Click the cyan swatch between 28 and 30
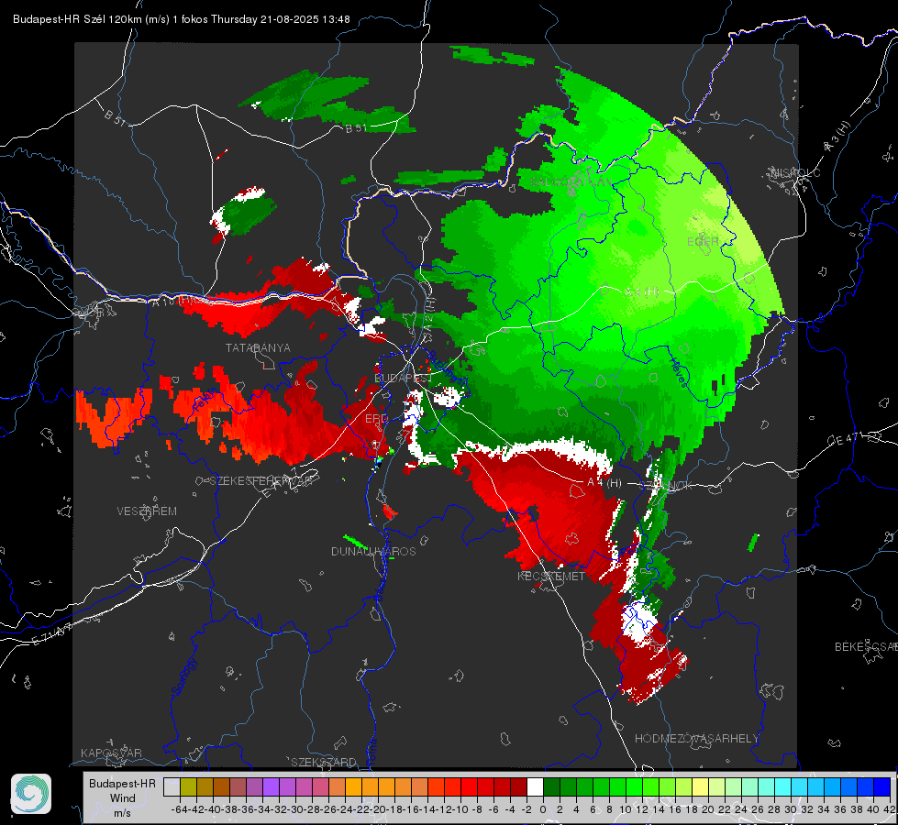This screenshot has width=898, height=825. (x=783, y=786)
